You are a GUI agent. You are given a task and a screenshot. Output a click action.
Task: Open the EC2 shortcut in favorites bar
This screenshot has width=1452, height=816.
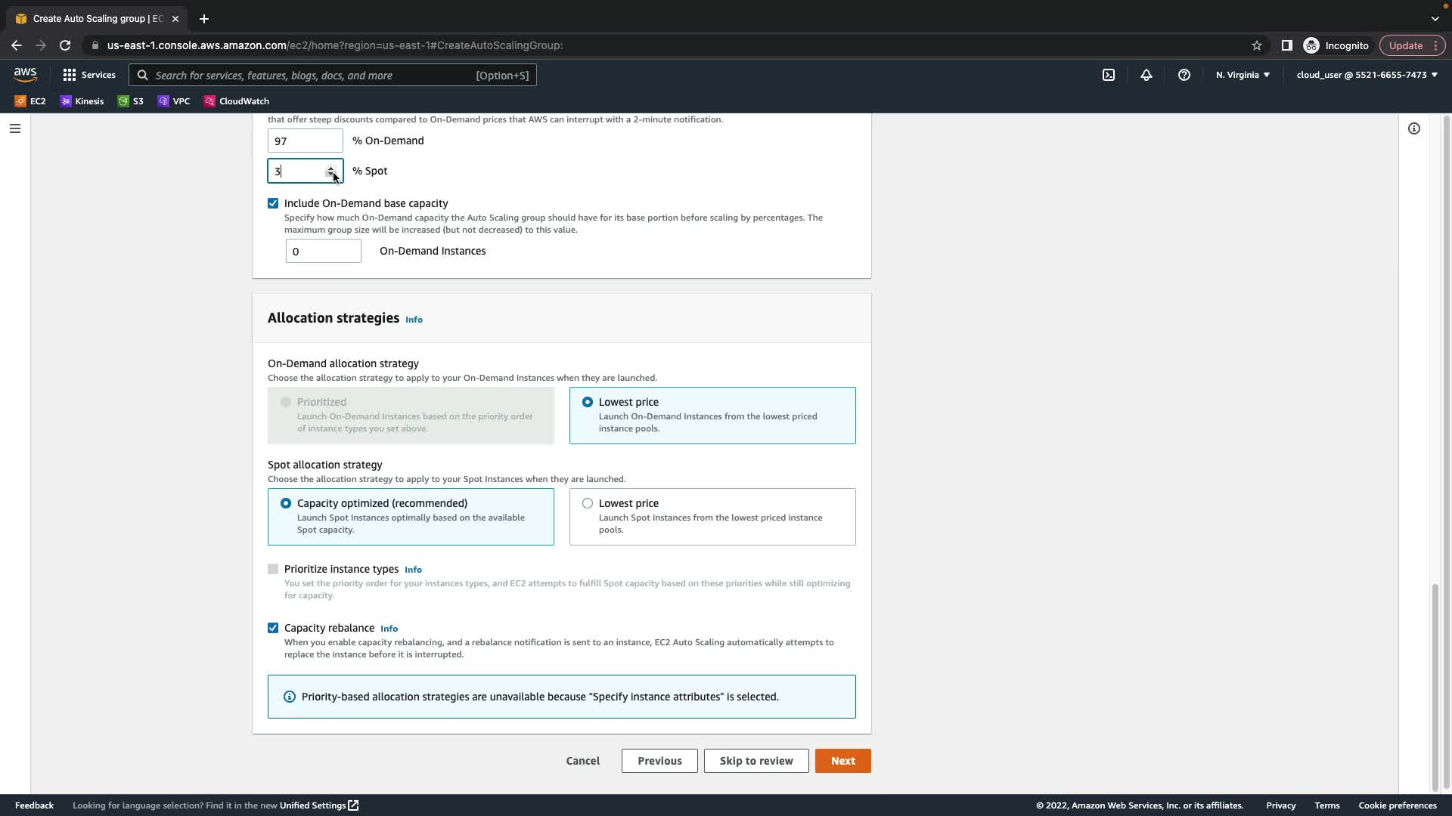point(30,101)
